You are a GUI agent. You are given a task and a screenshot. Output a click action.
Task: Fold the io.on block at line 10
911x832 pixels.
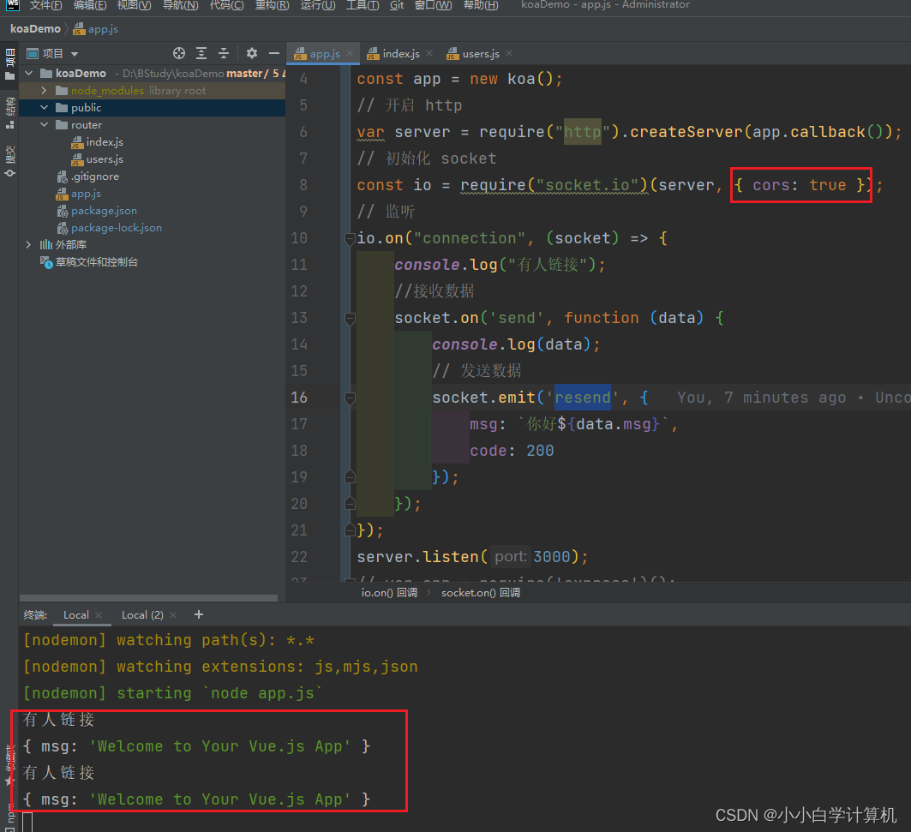pos(350,238)
